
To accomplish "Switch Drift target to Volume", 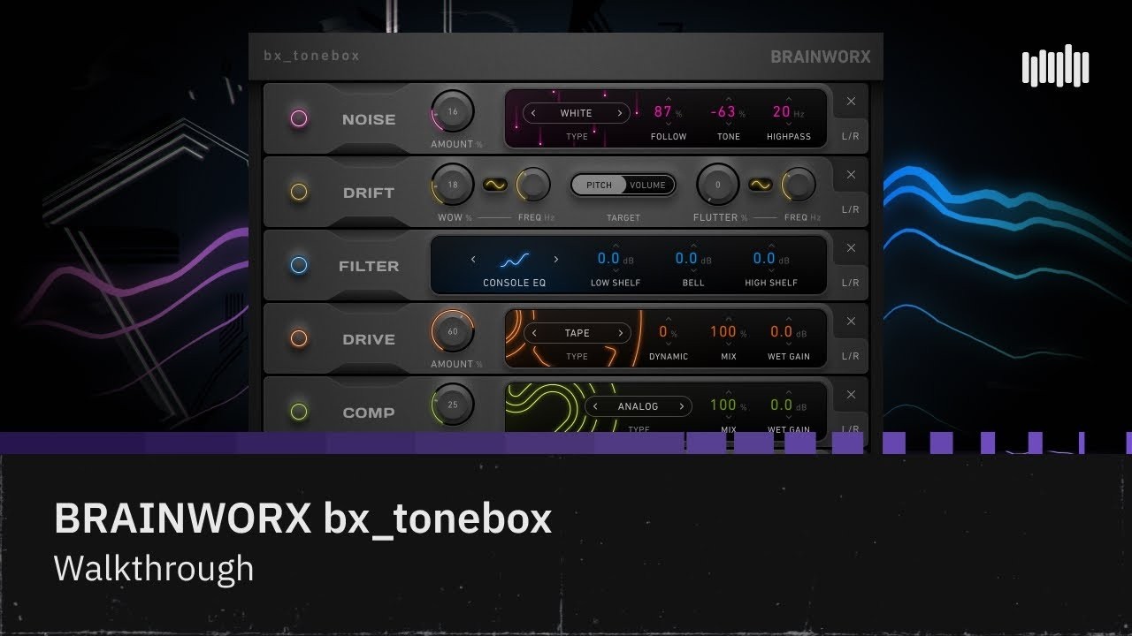I will [x=648, y=185].
